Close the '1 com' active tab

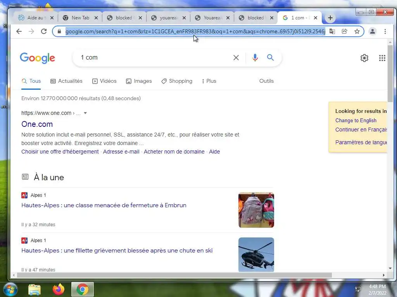316,18
